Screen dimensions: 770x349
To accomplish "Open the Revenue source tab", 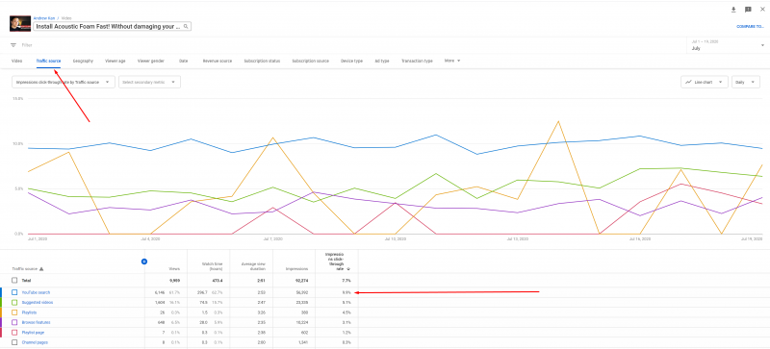I will 218,61.
